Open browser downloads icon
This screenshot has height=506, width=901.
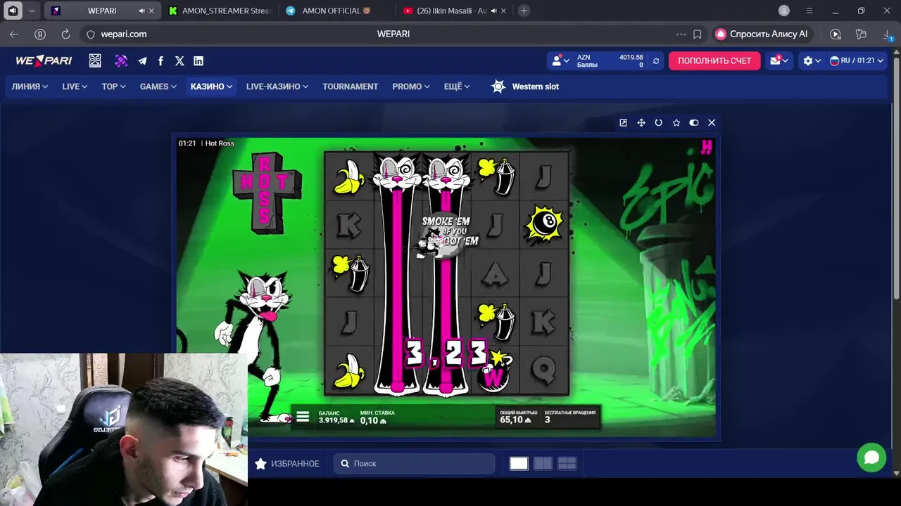pyautogui.click(x=888, y=34)
